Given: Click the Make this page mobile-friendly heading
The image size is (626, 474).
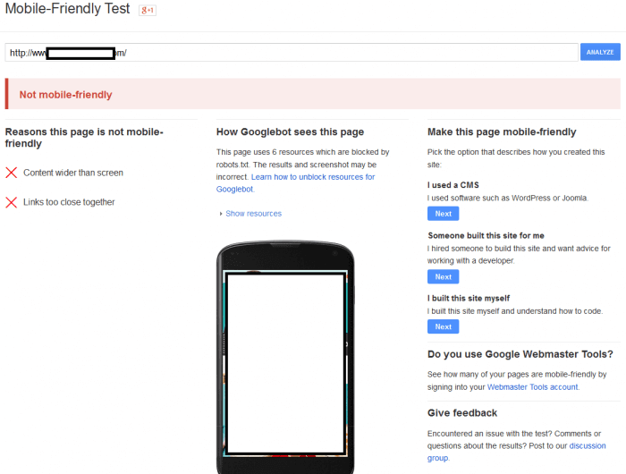Looking at the screenshot, I should click(x=502, y=131).
